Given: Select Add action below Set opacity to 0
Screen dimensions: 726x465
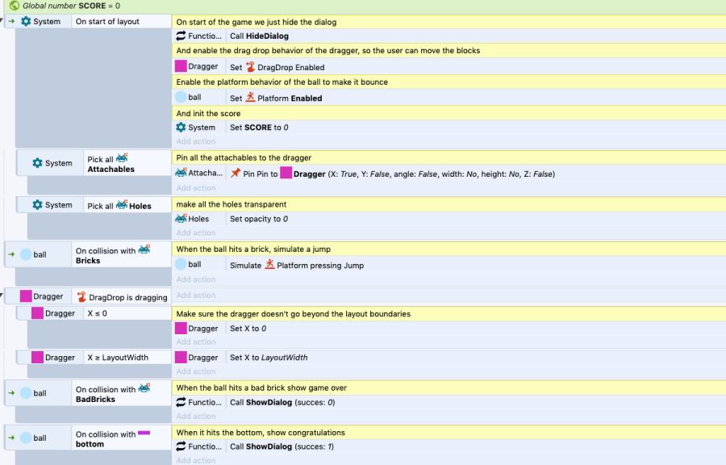Looking at the screenshot, I should pyautogui.click(x=196, y=233).
